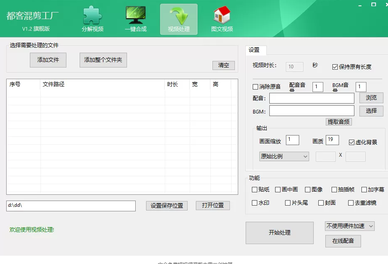Click the 画面缩放 value field

[x=293, y=140]
